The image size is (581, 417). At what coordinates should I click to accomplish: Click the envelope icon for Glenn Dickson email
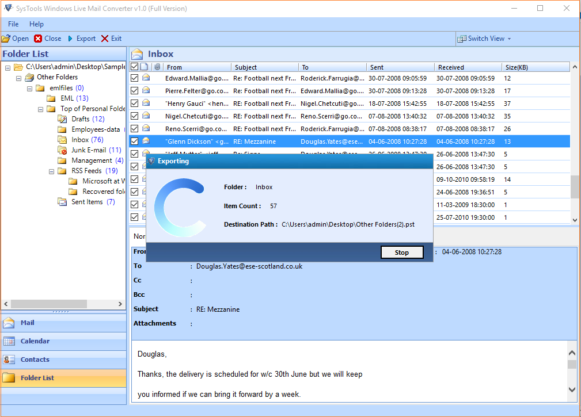click(x=146, y=141)
